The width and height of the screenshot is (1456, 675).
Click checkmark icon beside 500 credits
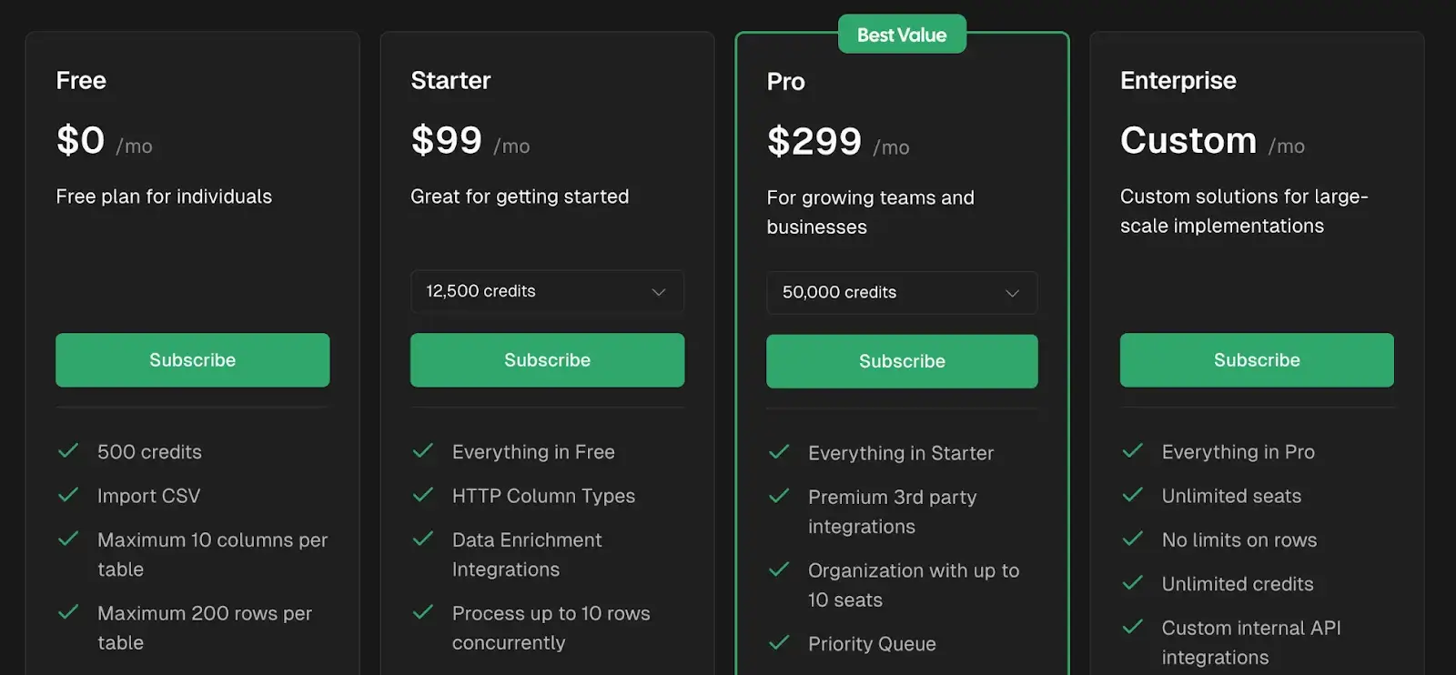coord(68,451)
